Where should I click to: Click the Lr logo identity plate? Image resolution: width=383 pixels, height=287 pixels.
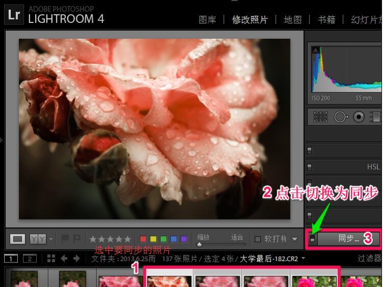click(14, 15)
